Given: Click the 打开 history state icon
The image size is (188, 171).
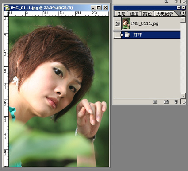Looking at the screenshot, I should click(127, 35).
